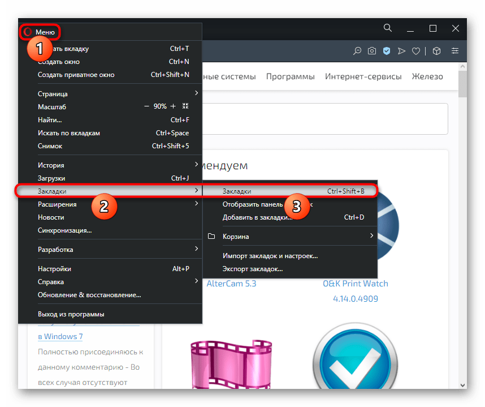Increase zoom with the plus button
The width and height of the screenshot is (485, 407).
(x=173, y=106)
